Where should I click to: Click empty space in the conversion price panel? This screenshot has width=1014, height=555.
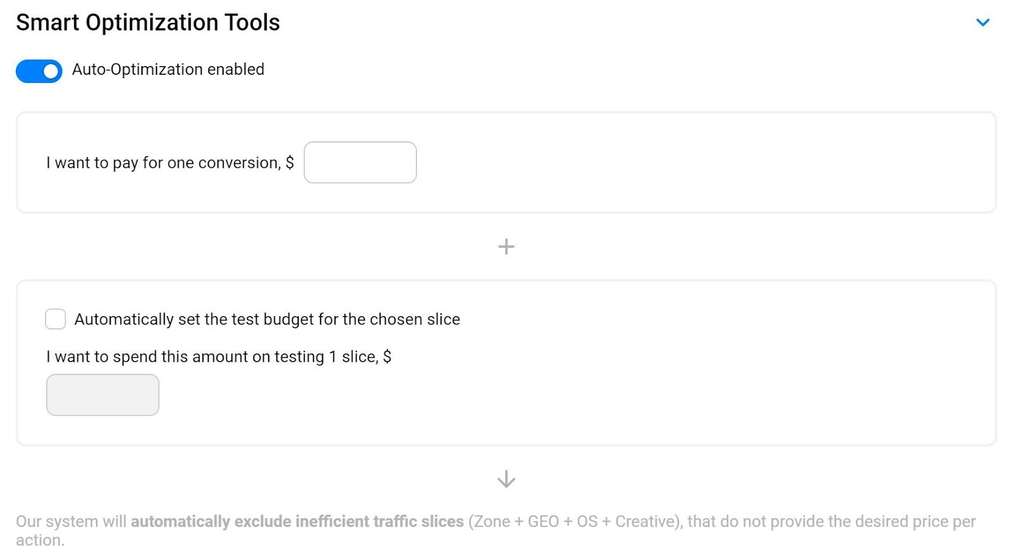(697, 163)
